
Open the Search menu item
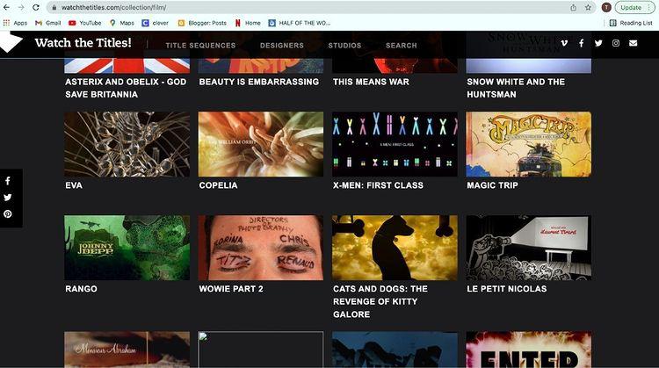pos(402,46)
